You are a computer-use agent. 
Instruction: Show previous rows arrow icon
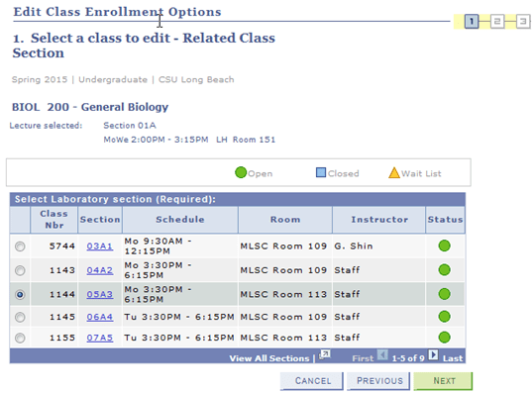(x=382, y=355)
